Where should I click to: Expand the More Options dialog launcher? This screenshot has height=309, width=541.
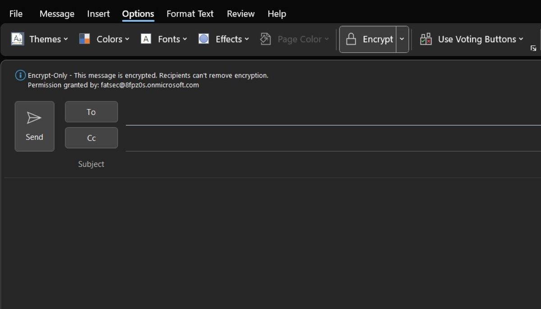533,48
